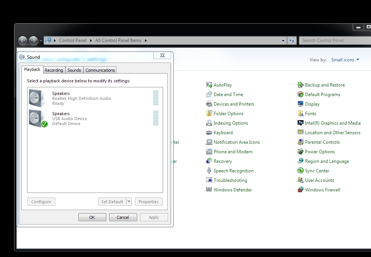Expand the arrow after All Control Panel Items
The image size is (371, 257).
146,40
